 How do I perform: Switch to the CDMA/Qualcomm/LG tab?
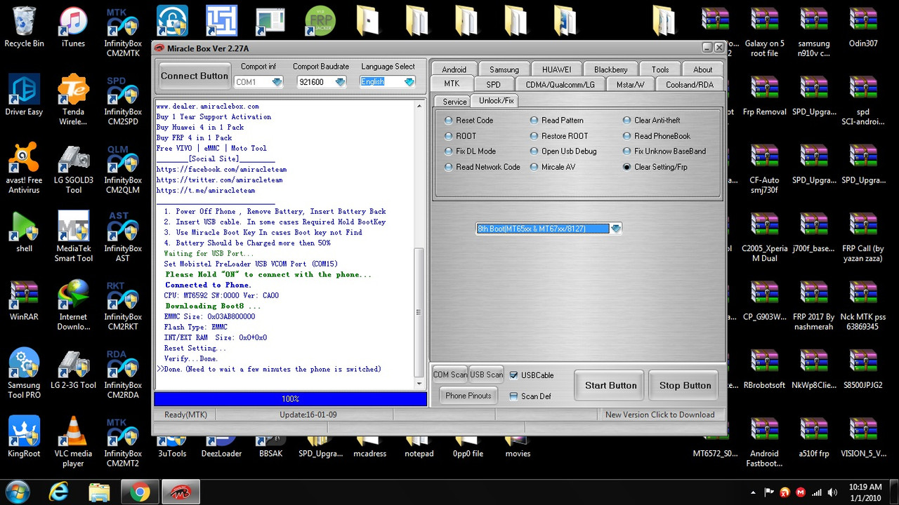point(560,84)
